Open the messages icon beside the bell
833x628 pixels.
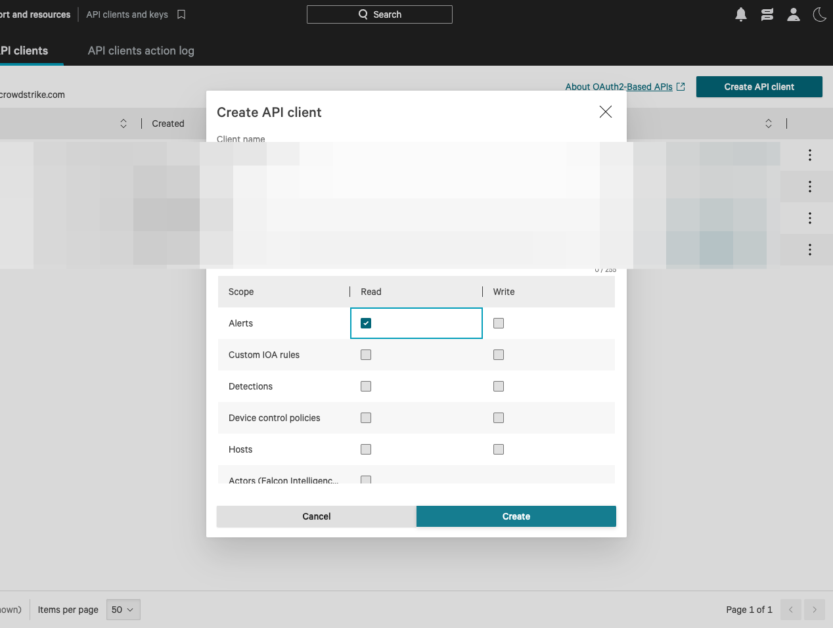[x=767, y=14]
